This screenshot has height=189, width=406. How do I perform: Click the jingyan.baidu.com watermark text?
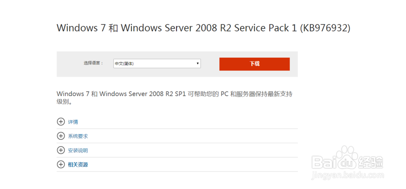coord(348,176)
